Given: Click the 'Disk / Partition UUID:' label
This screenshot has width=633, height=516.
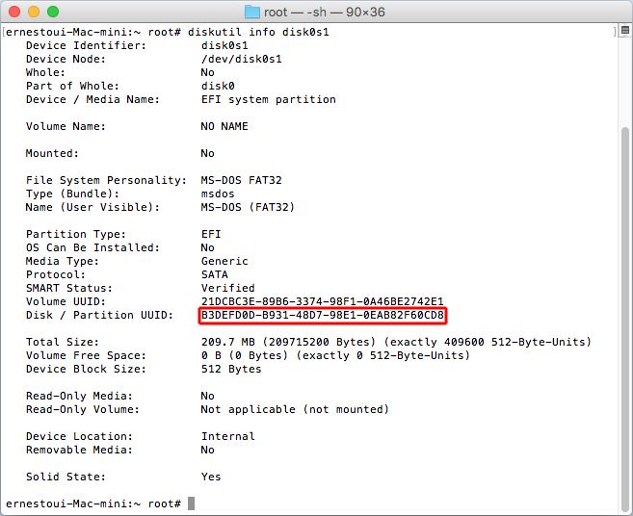Looking at the screenshot, I should (99, 315).
